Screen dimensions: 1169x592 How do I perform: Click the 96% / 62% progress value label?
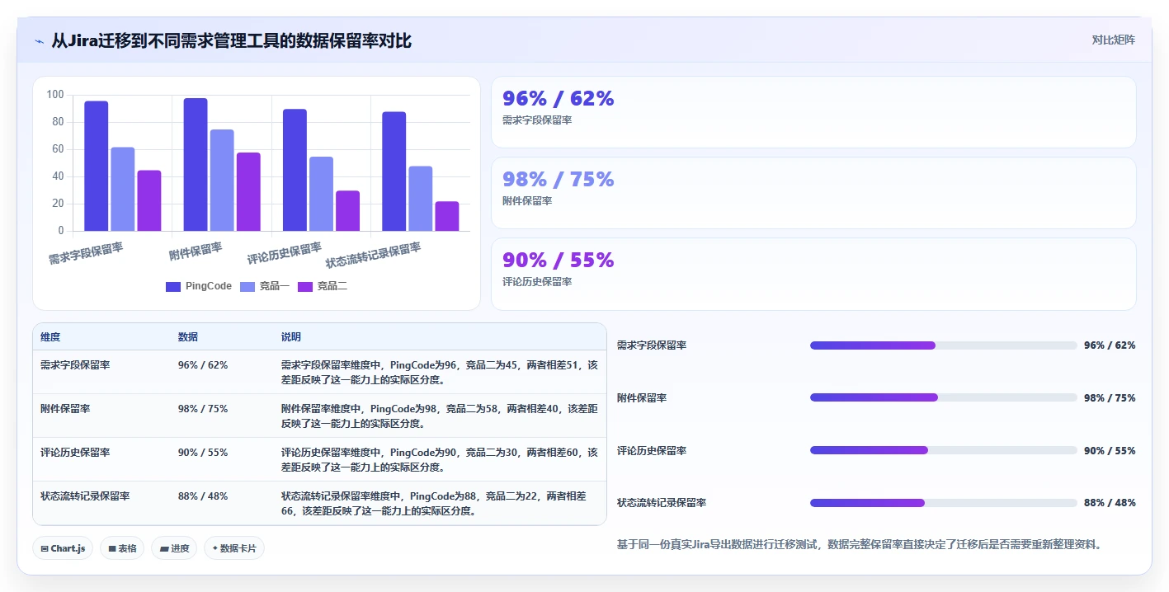point(1110,345)
